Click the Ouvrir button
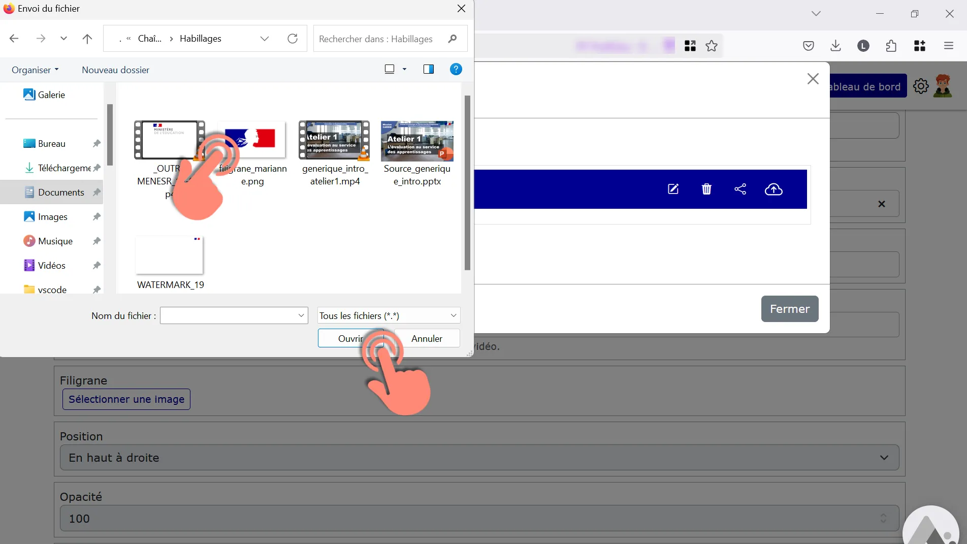The image size is (967, 544). click(351, 339)
